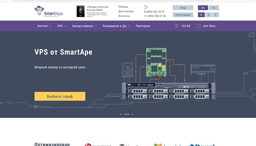Select the first slider dot
This screenshot has height=146, width=256.
click(125, 114)
